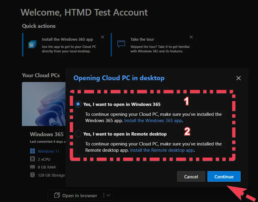The image size is (258, 202).
Task: Click the Windows 11 logo icon
Action: point(32,151)
